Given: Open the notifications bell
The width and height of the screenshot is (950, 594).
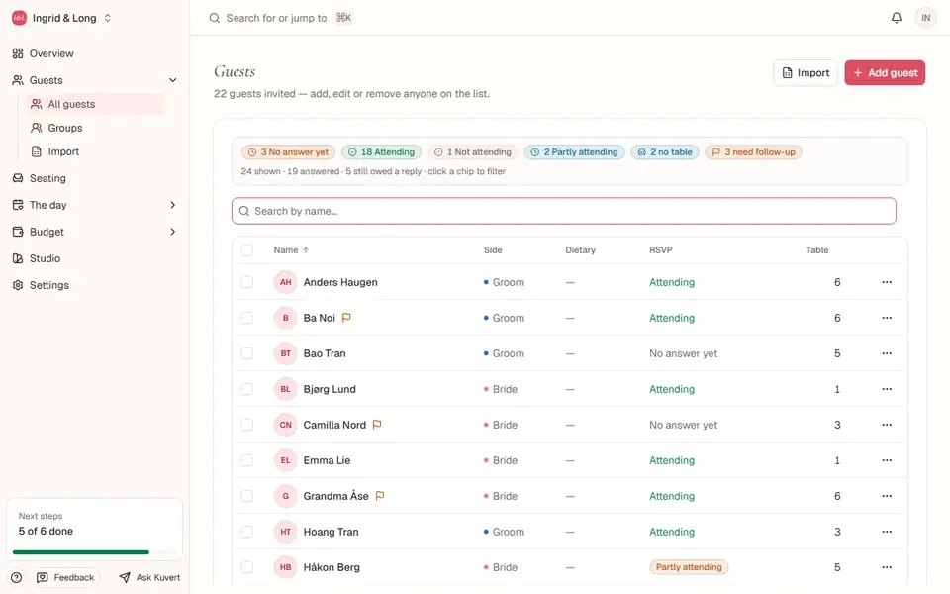Looking at the screenshot, I should tap(897, 18).
